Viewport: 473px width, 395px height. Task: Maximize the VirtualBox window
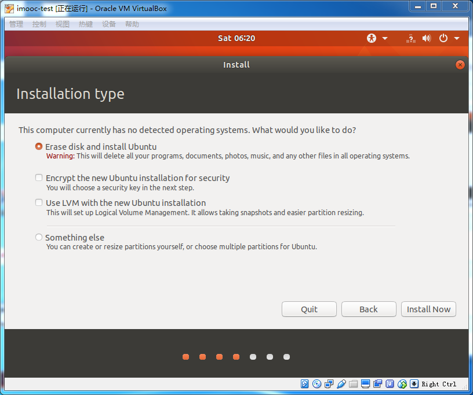tap(434, 6)
